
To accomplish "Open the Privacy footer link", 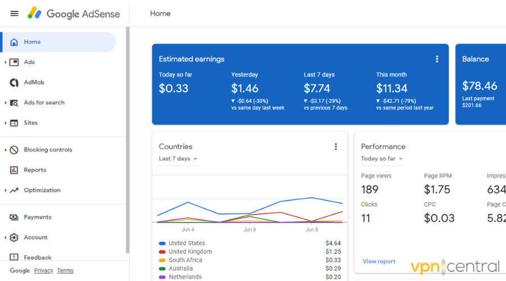I will coord(43,270).
